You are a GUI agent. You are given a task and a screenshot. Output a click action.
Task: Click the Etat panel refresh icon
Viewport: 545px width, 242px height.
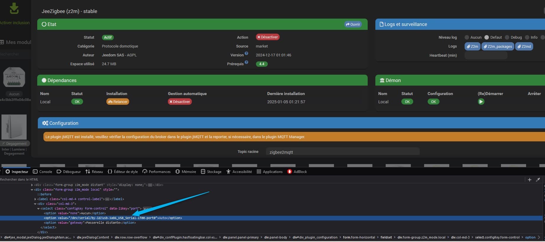pyautogui.click(x=44, y=24)
